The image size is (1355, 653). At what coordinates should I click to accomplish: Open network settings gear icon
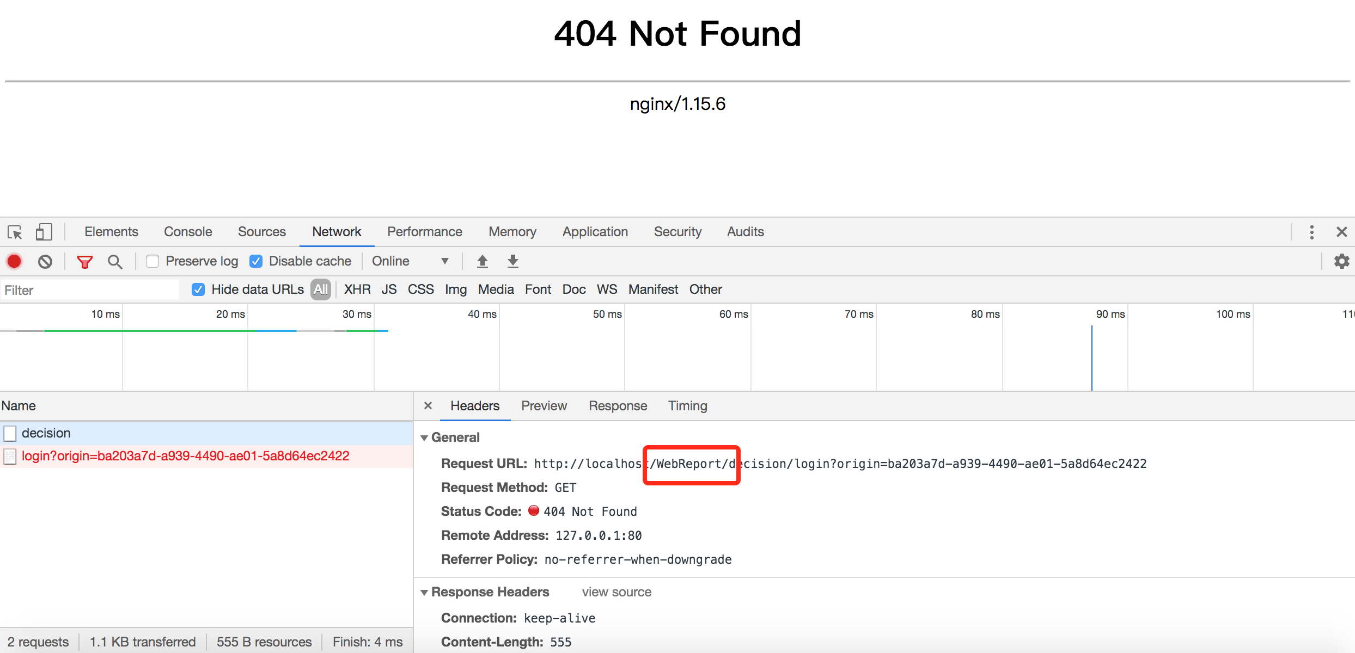click(x=1341, y=261)
